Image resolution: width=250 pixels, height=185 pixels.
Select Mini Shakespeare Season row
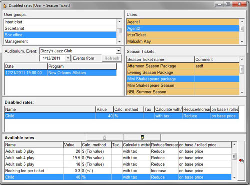pyautogui.click(x=183, y=85)
